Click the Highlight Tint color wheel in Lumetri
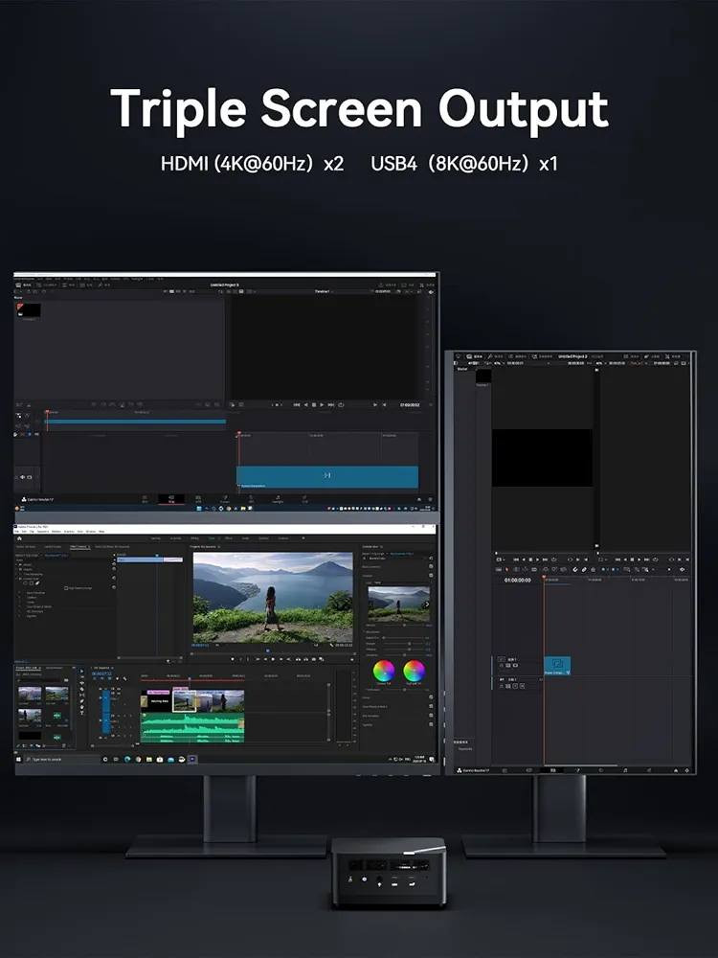The width and height of the screenshot is (718, 958). 415,671
